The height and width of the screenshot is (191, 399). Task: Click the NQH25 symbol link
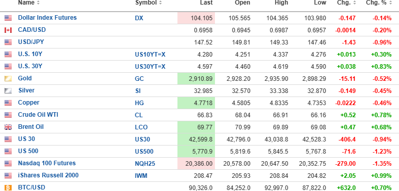click(x=145, y=164)
